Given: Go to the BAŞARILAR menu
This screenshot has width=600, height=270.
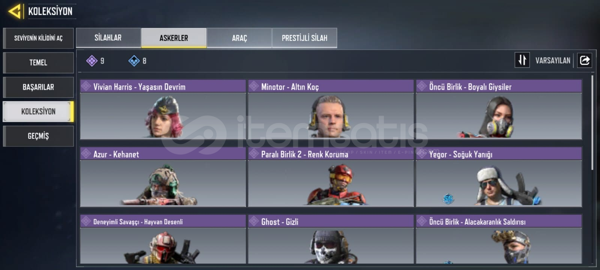Looking at the screenshot, I should (38, 87).
